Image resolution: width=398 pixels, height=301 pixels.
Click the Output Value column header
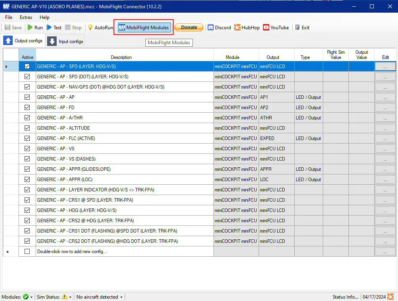tap(362, 55)
